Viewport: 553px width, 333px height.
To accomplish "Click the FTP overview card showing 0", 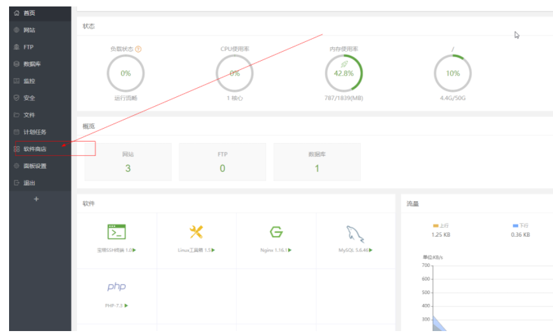I will click(x=223, y=162).
